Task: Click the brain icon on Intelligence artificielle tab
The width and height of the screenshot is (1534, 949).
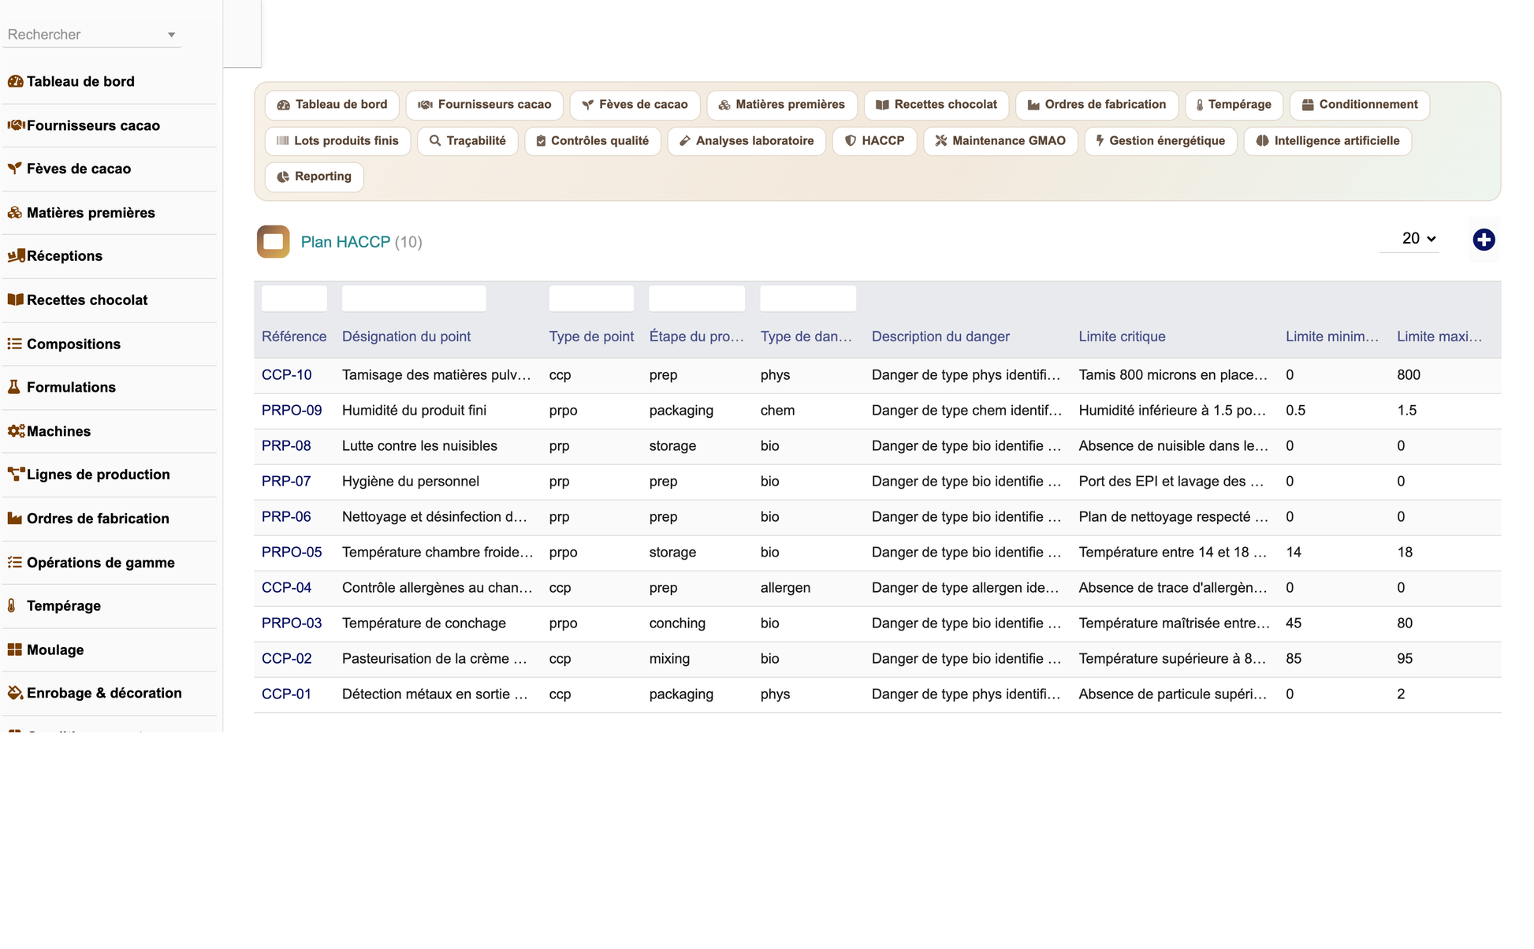Action: pyautogui.click(x=1262, y=141)
